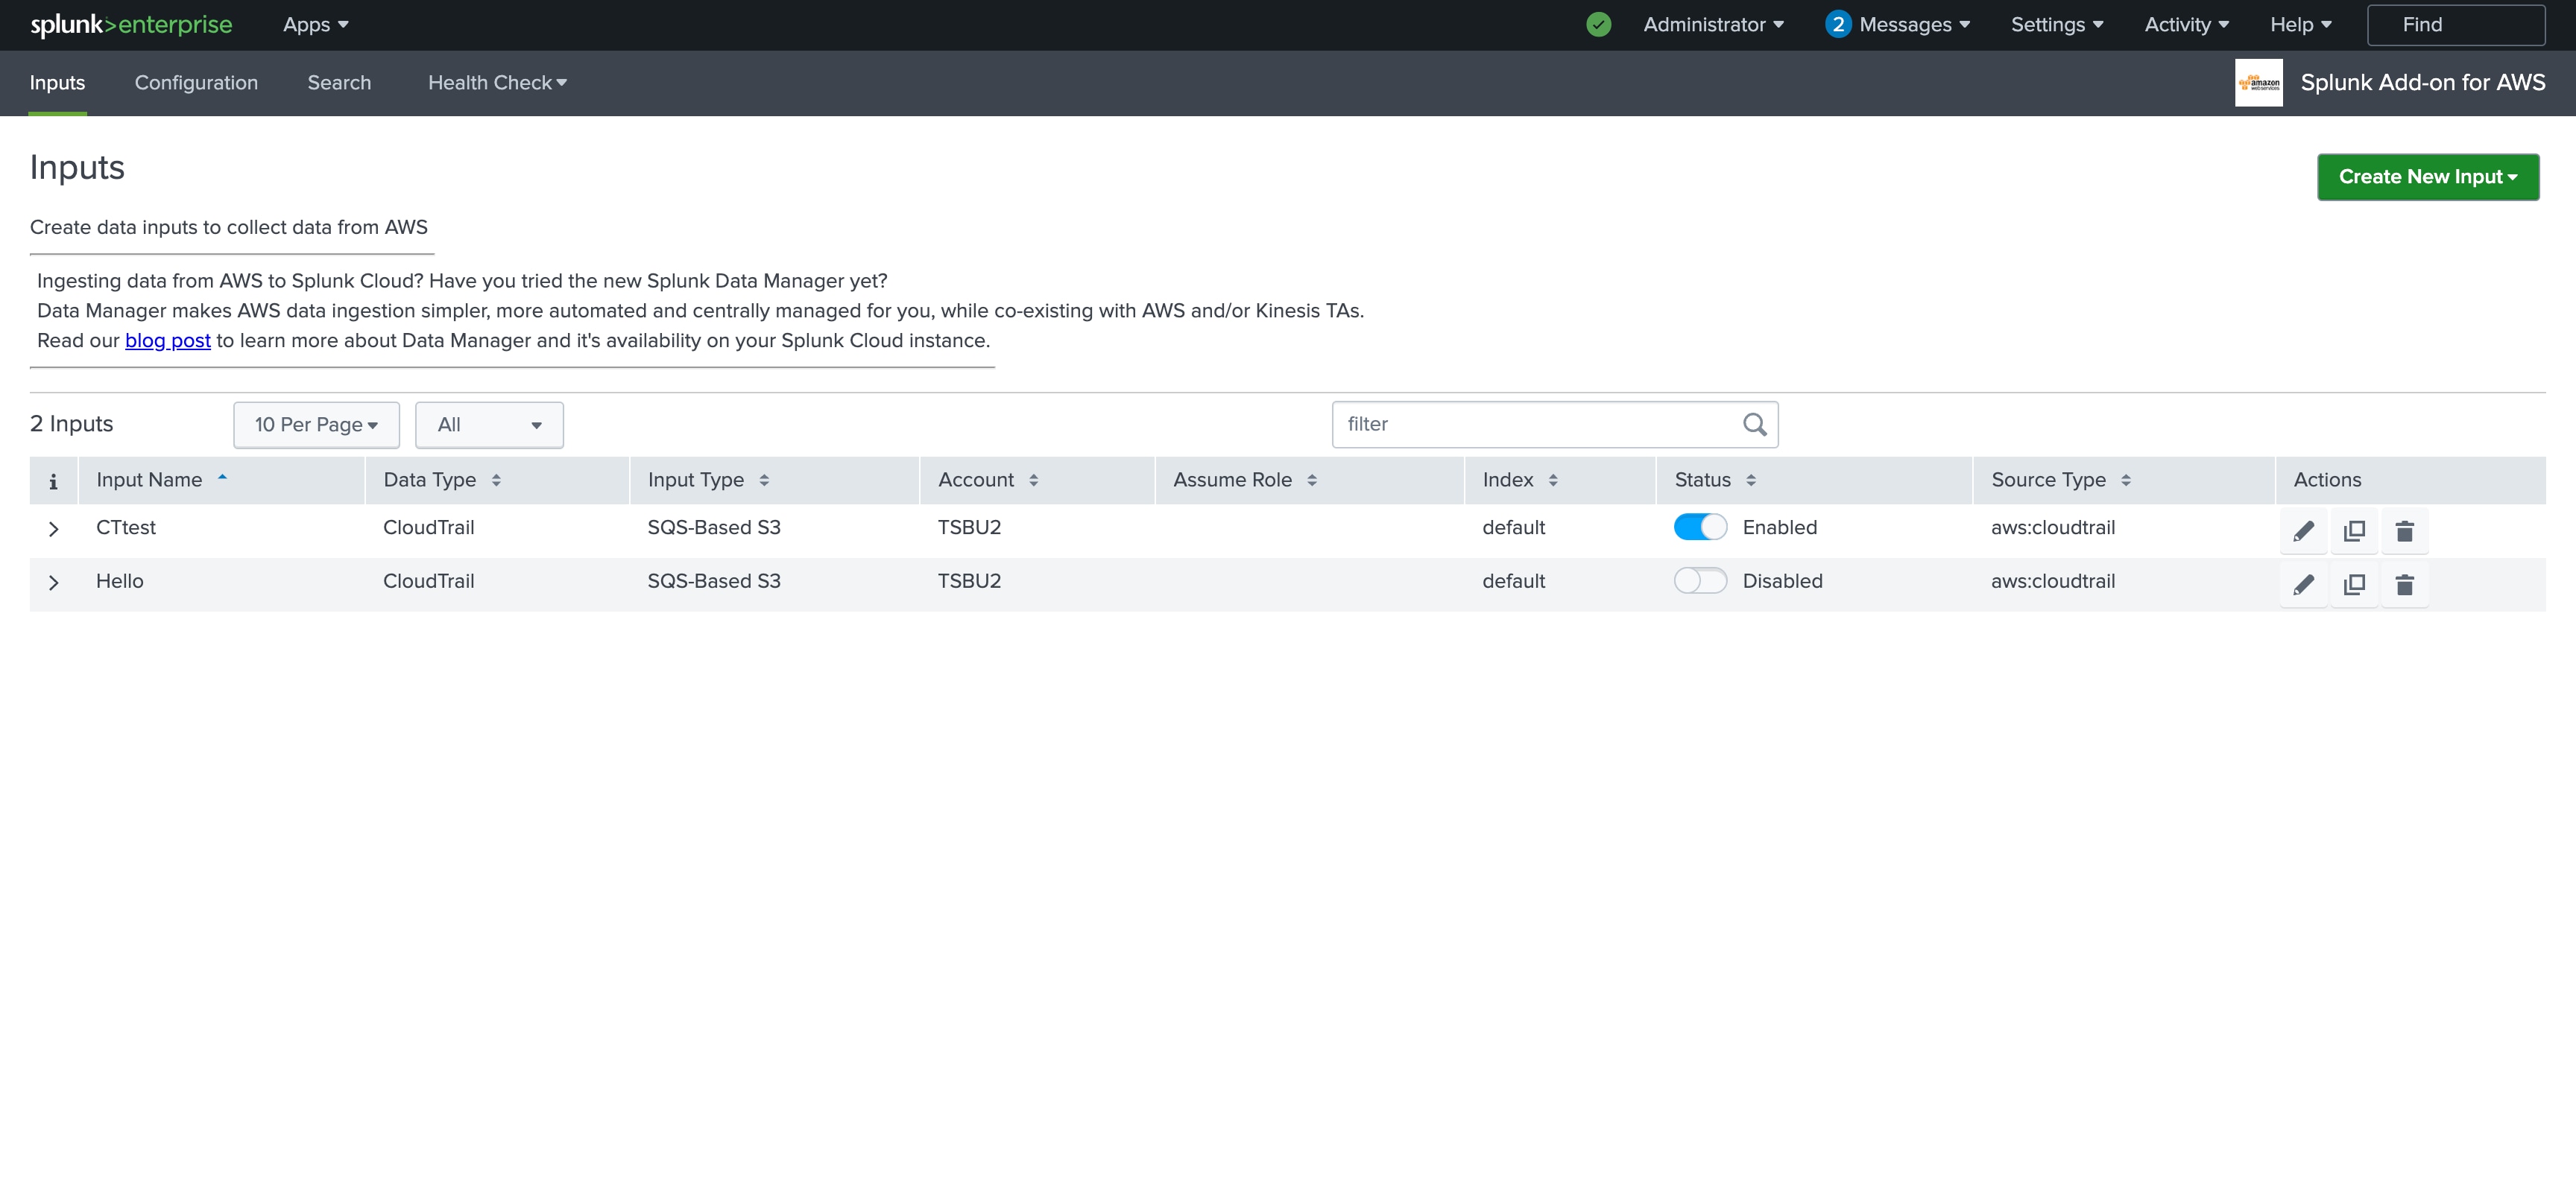
Task: Enable the Hello input status toggle
Action: 1700,580
